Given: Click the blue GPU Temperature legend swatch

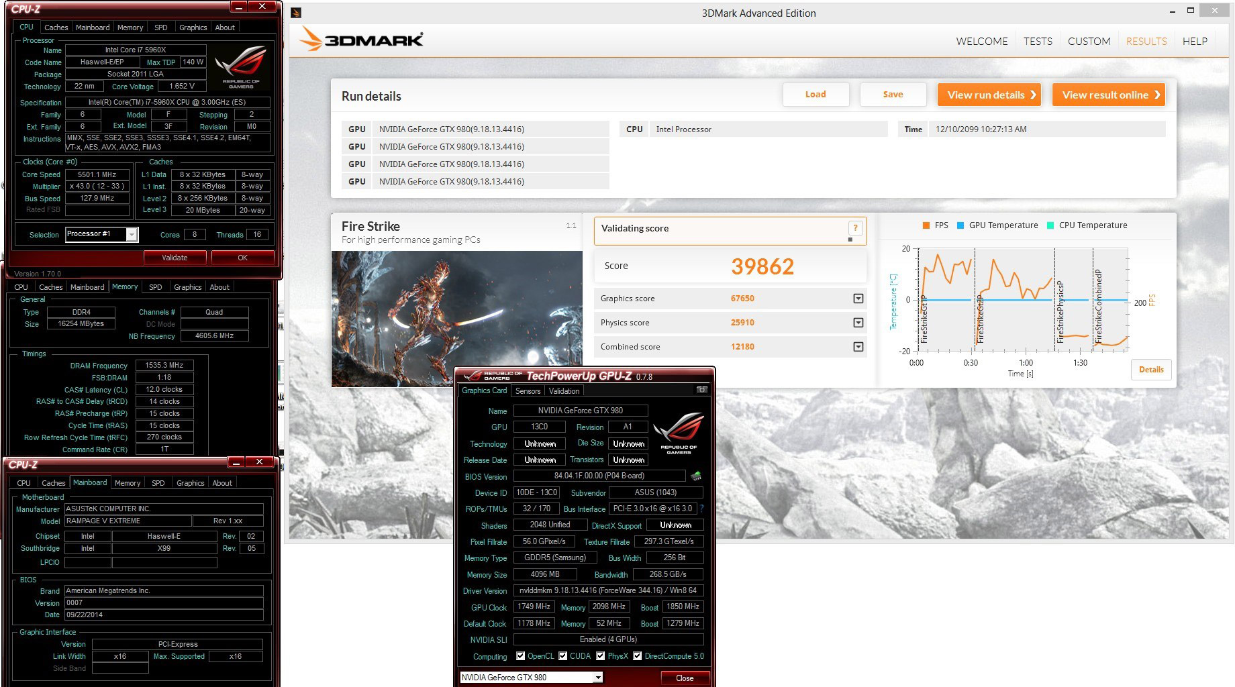Looking at the screenshot, I should [960, 225].
